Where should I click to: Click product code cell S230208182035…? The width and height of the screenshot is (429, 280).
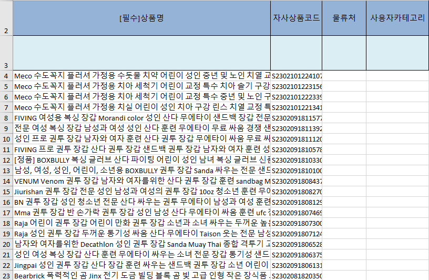297,275
